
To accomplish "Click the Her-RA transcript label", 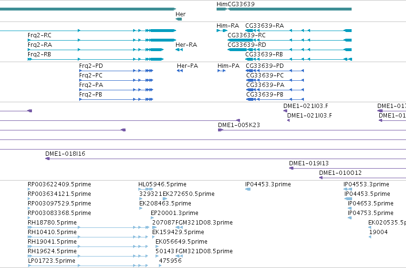I will [x=186, y=45].
